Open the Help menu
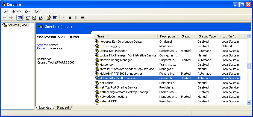Viewport: 253px width, 117px height. point(38,11)
